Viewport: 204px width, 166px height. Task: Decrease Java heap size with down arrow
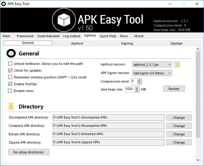tap(137, 91)
